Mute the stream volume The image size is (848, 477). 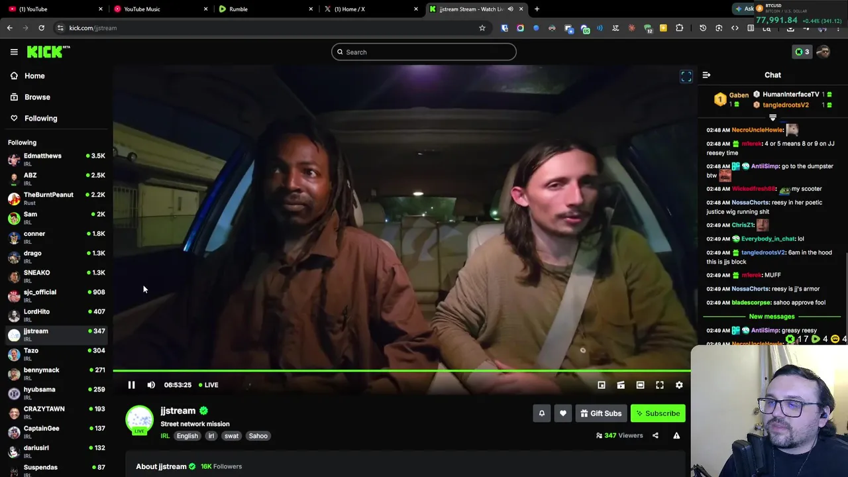[x=151, y=385]
